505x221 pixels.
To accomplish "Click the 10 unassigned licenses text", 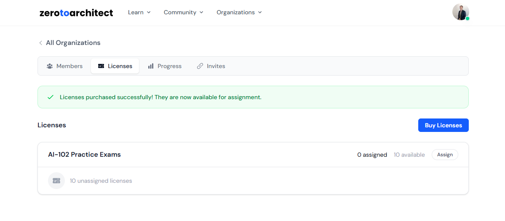I will [x=101, y=181].
